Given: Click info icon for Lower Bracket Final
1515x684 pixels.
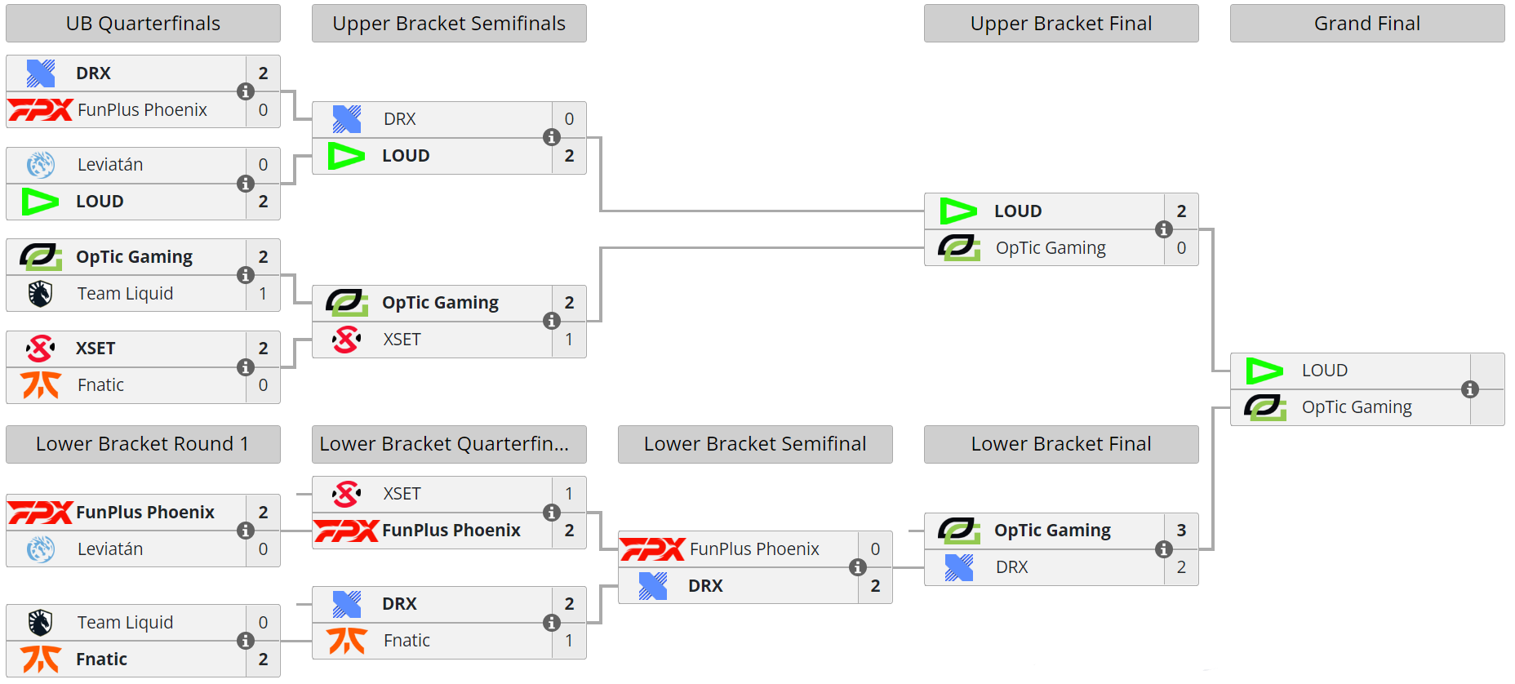Looking at the screenshot, I should point(1164,549).
